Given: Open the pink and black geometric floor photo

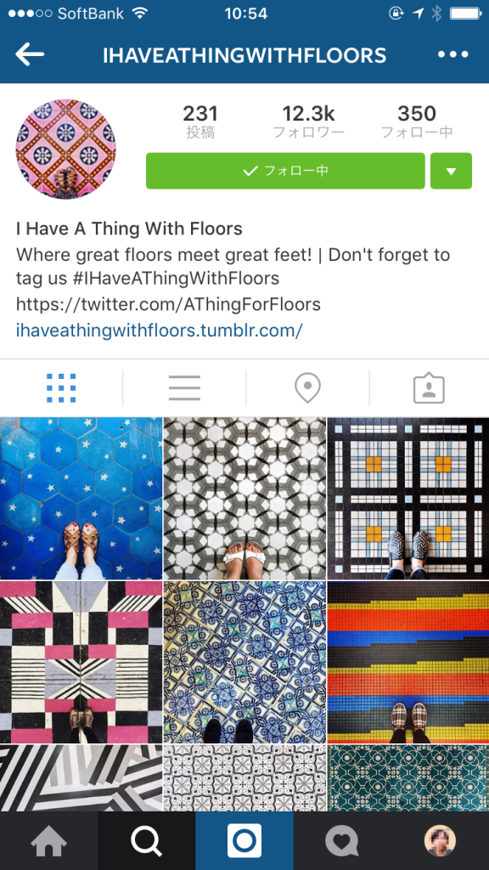Looking at the screenshot, I should 81,662.
